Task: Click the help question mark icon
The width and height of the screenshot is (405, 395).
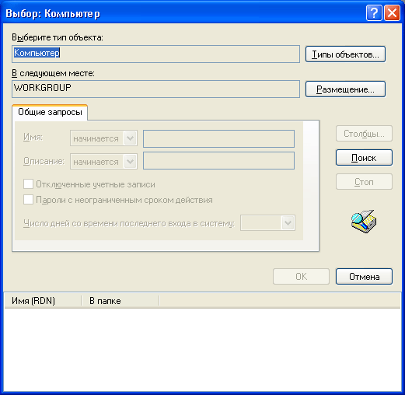Action: pos(374,12)
